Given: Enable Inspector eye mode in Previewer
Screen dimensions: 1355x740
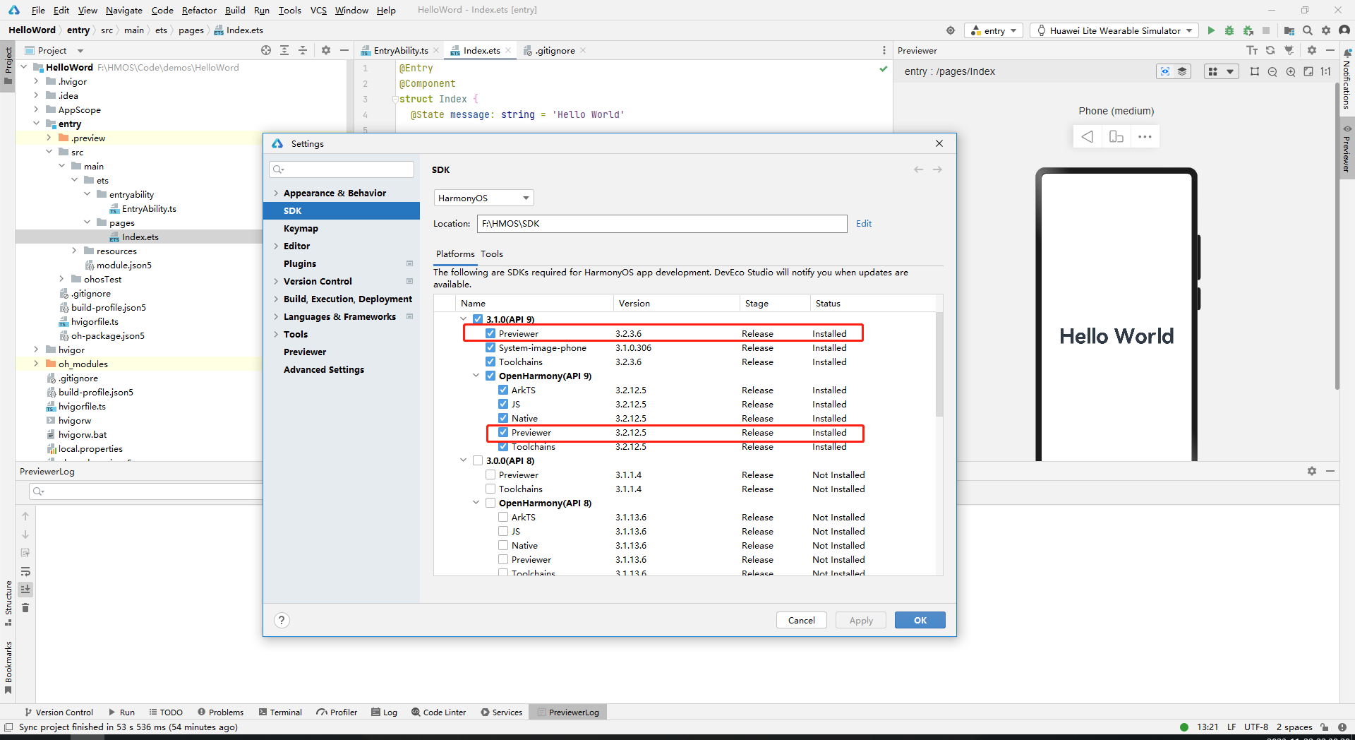Looking at the screenshot, I should pyautogui.click(x=1165, y=71).
